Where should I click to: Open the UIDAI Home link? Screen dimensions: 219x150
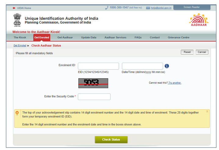tap(24, 8)
